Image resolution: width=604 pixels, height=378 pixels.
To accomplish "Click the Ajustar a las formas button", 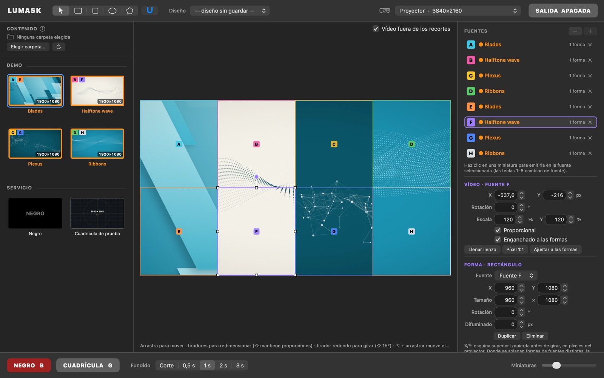I will tap(555, 249).
